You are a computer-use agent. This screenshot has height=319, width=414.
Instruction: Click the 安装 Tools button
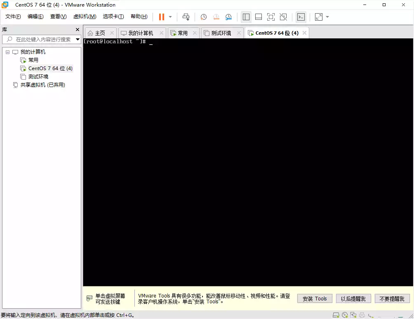(315, 299)
